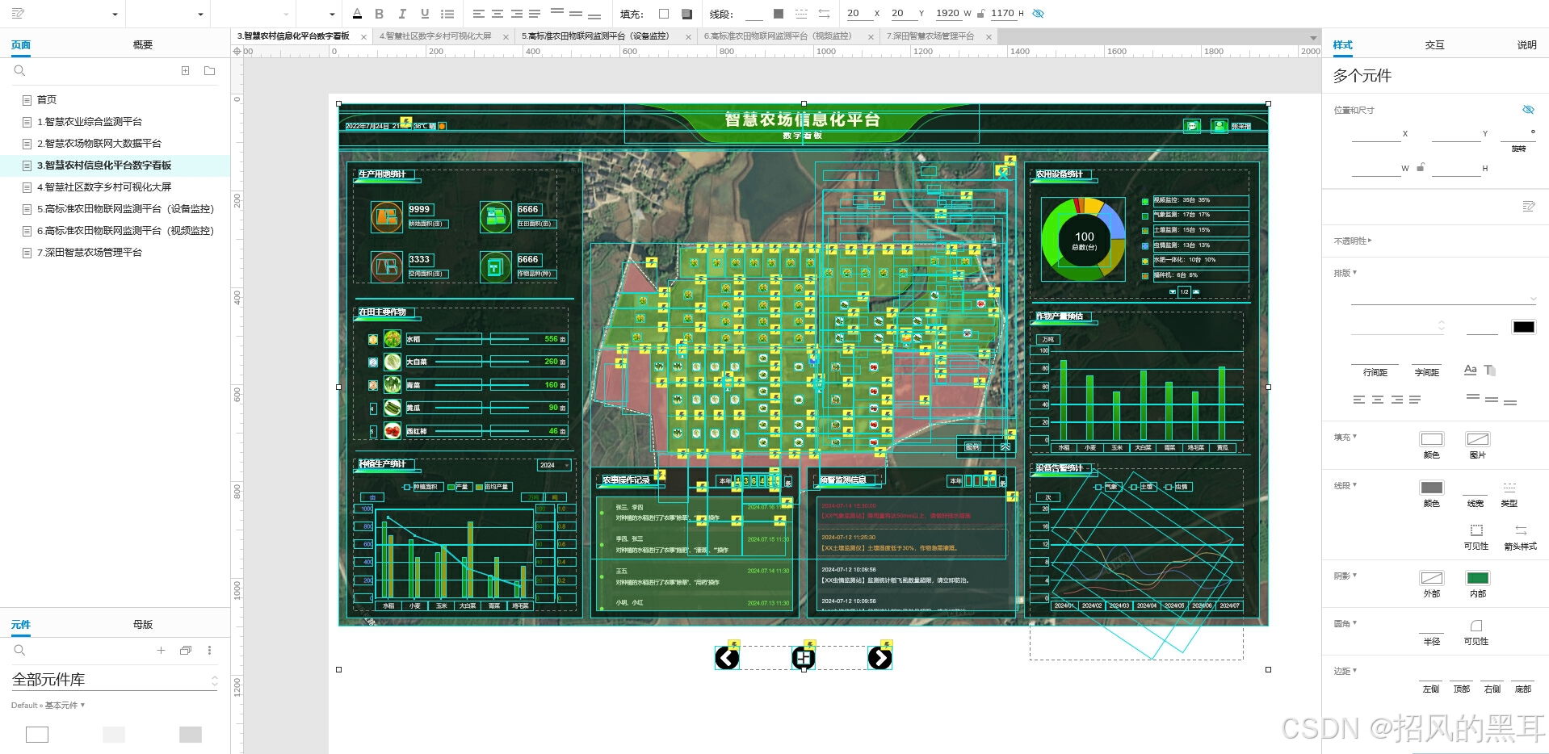The image size is (1549, 754).
Task: Collapse the 基本元件 section arrow
Action: [x=82, y=706]
